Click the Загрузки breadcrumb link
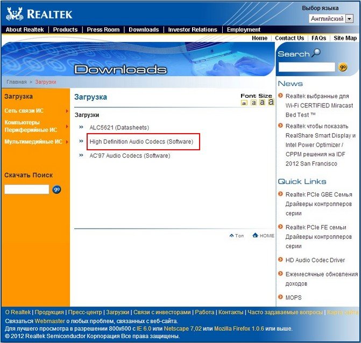Image resolution: width=361 pixels, height=343 pixels. click(46, 82)
